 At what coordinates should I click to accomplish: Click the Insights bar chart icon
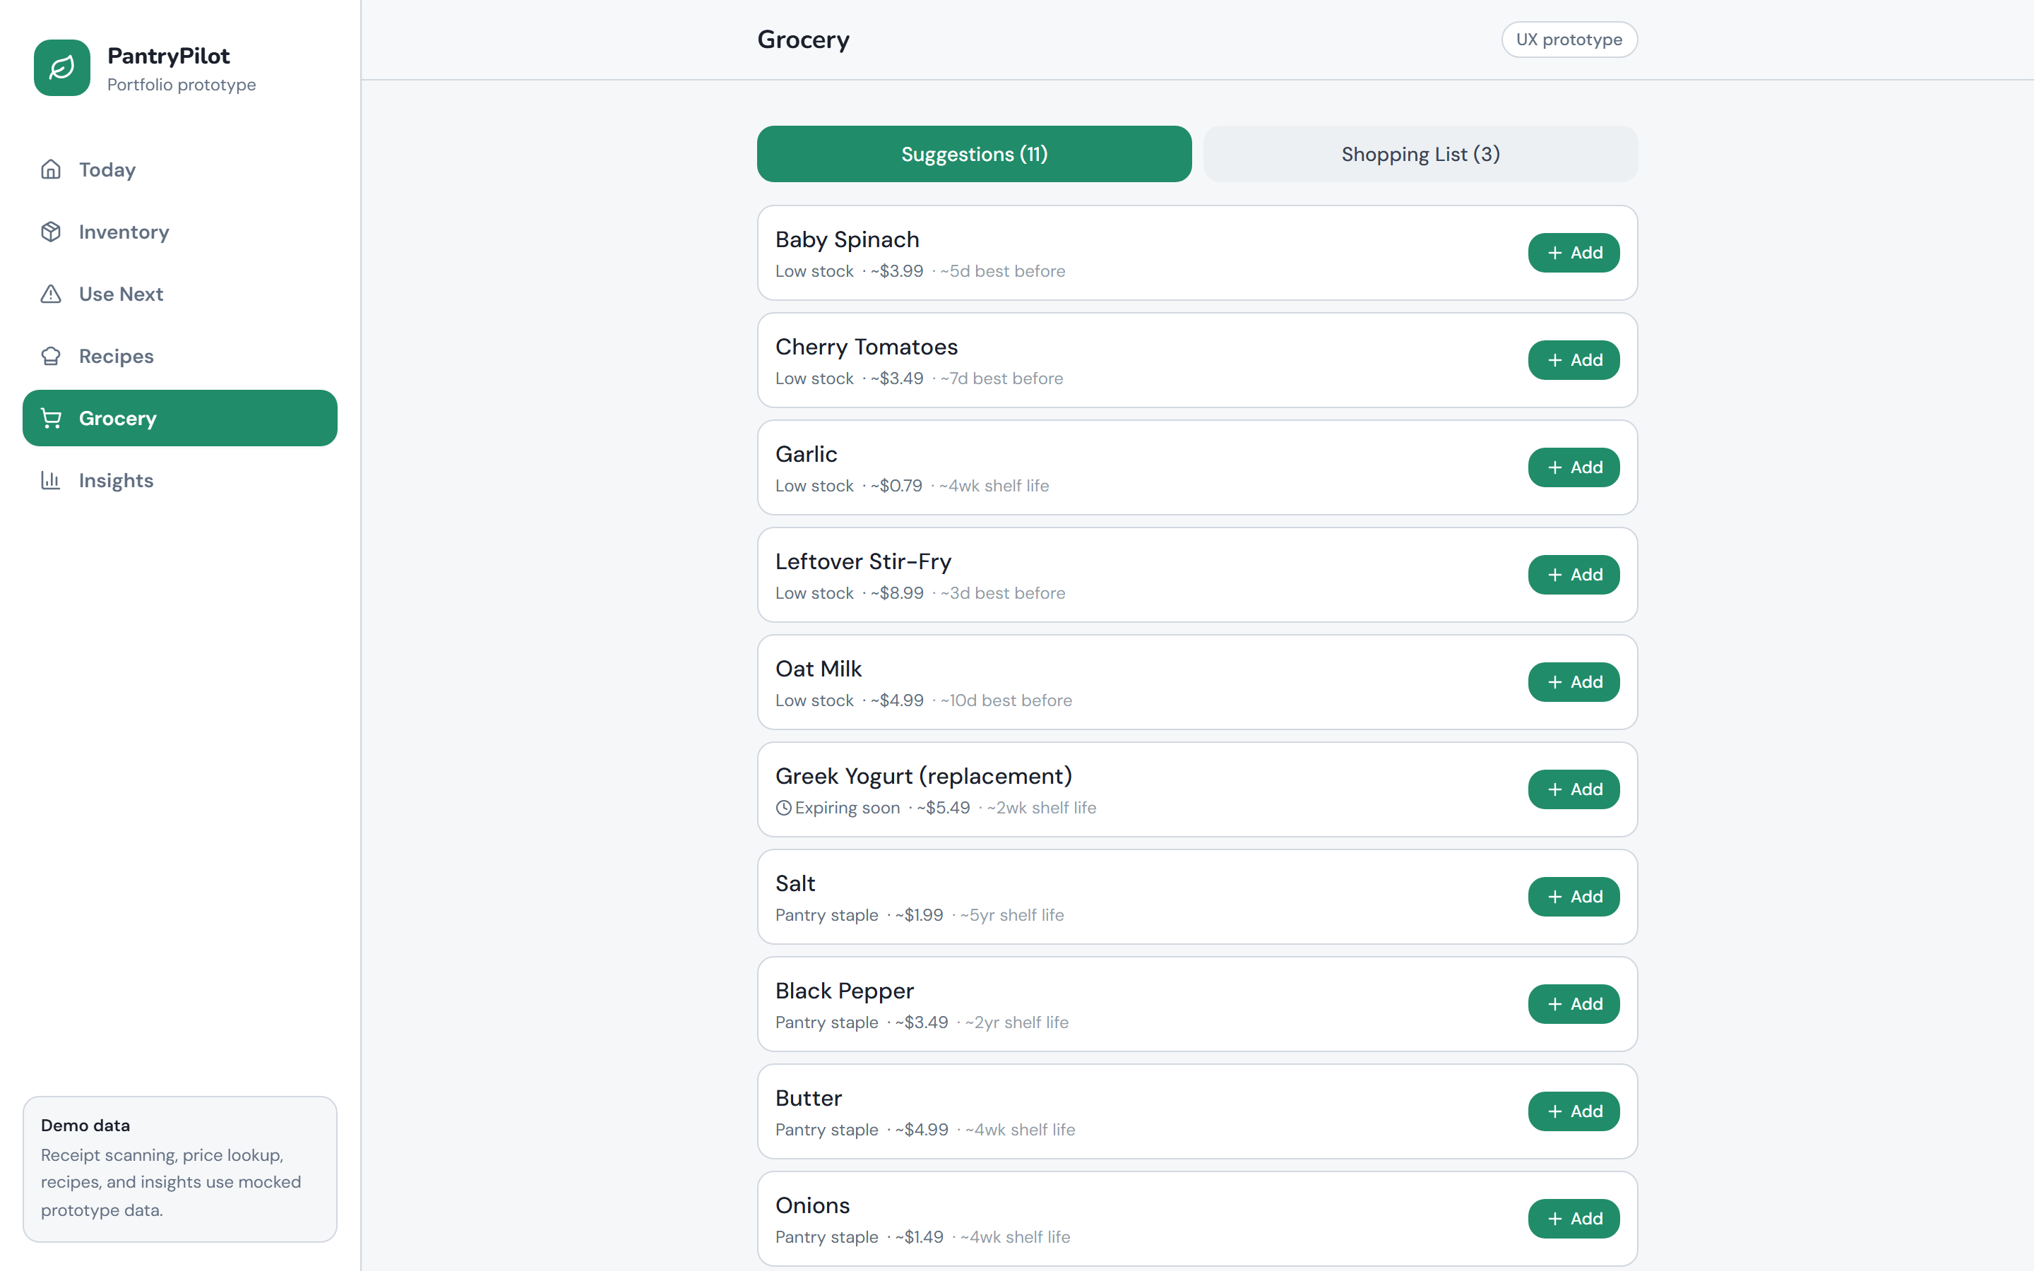click(x=50, y=481)
